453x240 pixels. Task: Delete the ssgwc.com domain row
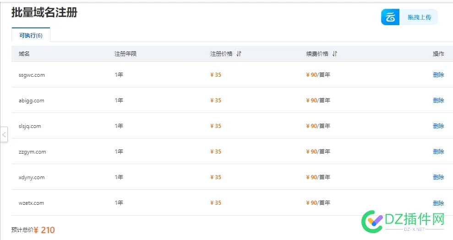(438, 75)
